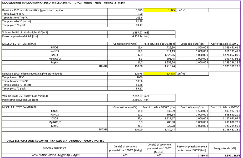Select the cost cell 288.878,70 €
243x158 pixels.
point(225,122)
